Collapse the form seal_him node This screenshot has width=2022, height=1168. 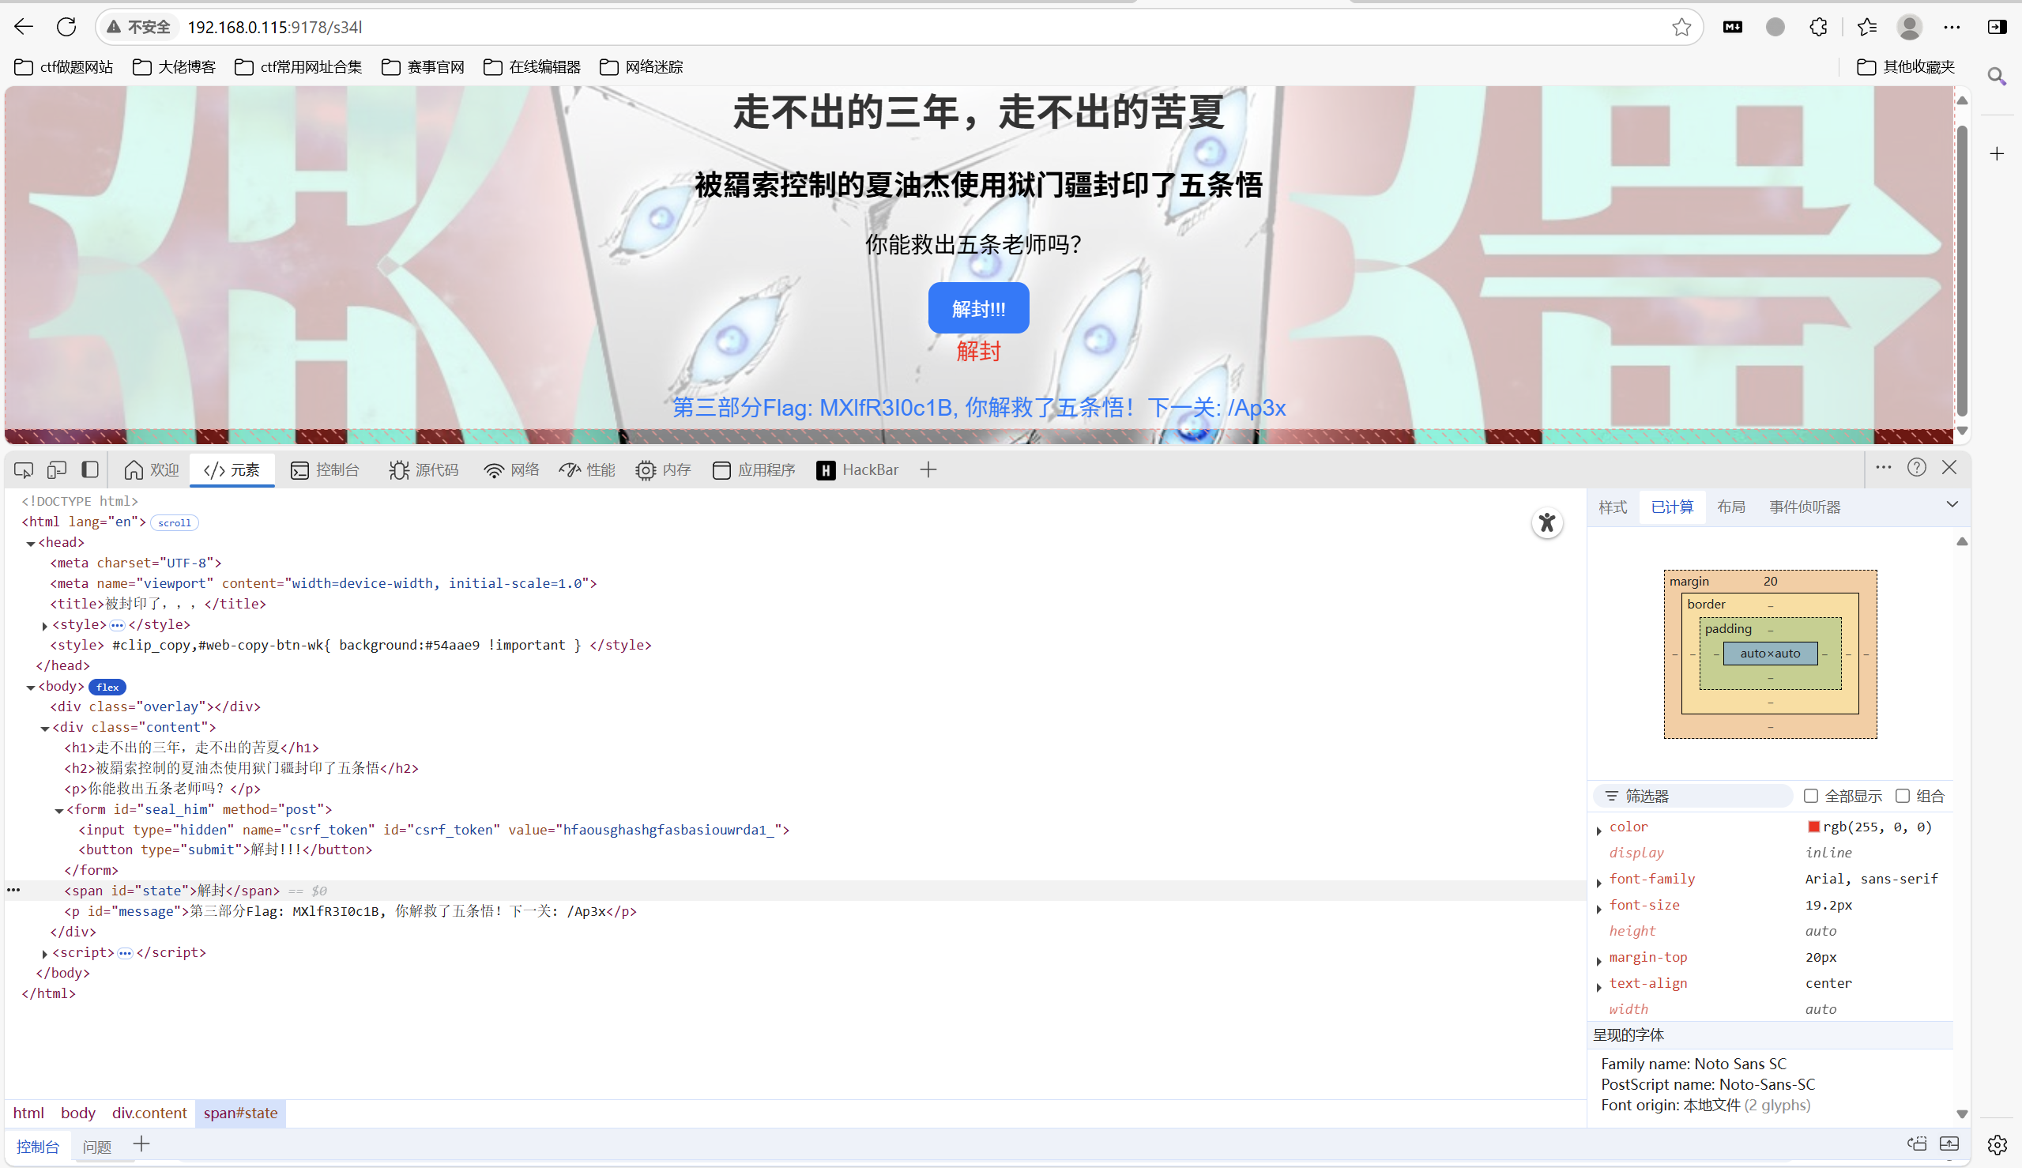59,810
